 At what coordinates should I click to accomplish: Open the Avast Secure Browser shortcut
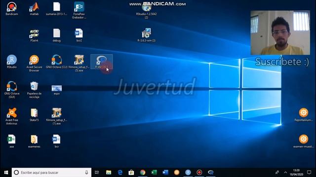34,63
